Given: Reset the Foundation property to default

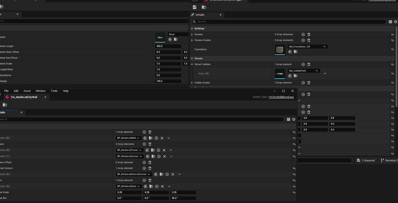Looking at the screenshot, I should pyautogui.click(x=393, y=50).
